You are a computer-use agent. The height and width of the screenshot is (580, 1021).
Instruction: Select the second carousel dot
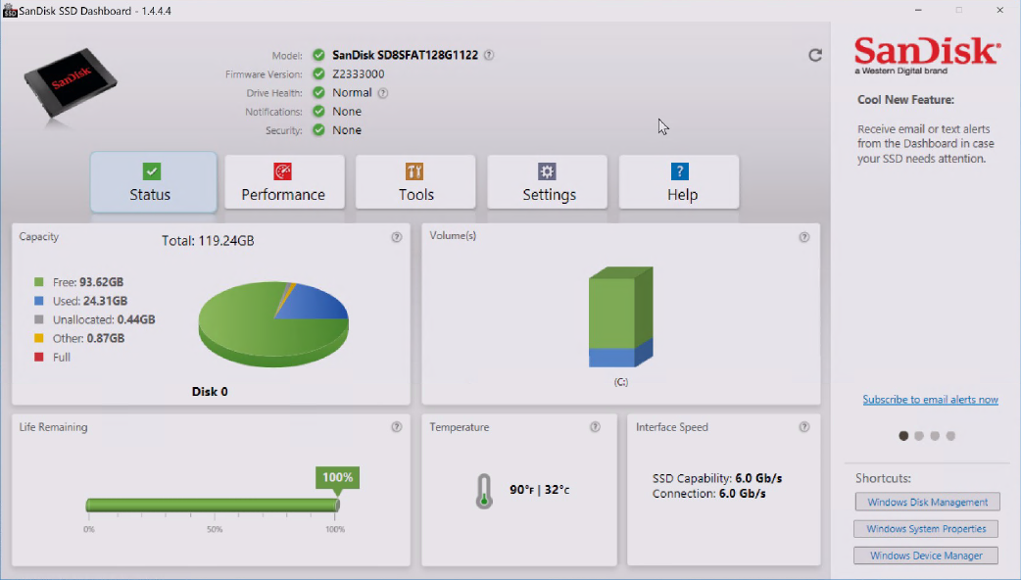[x=919, y=436]
